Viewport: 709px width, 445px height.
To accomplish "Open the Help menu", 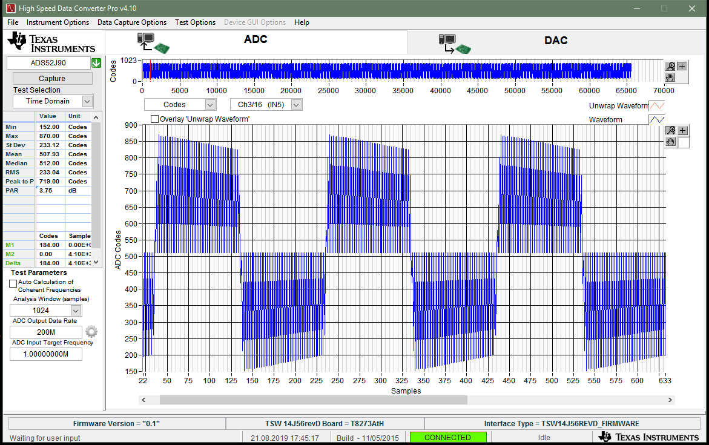I will [302, 22].
